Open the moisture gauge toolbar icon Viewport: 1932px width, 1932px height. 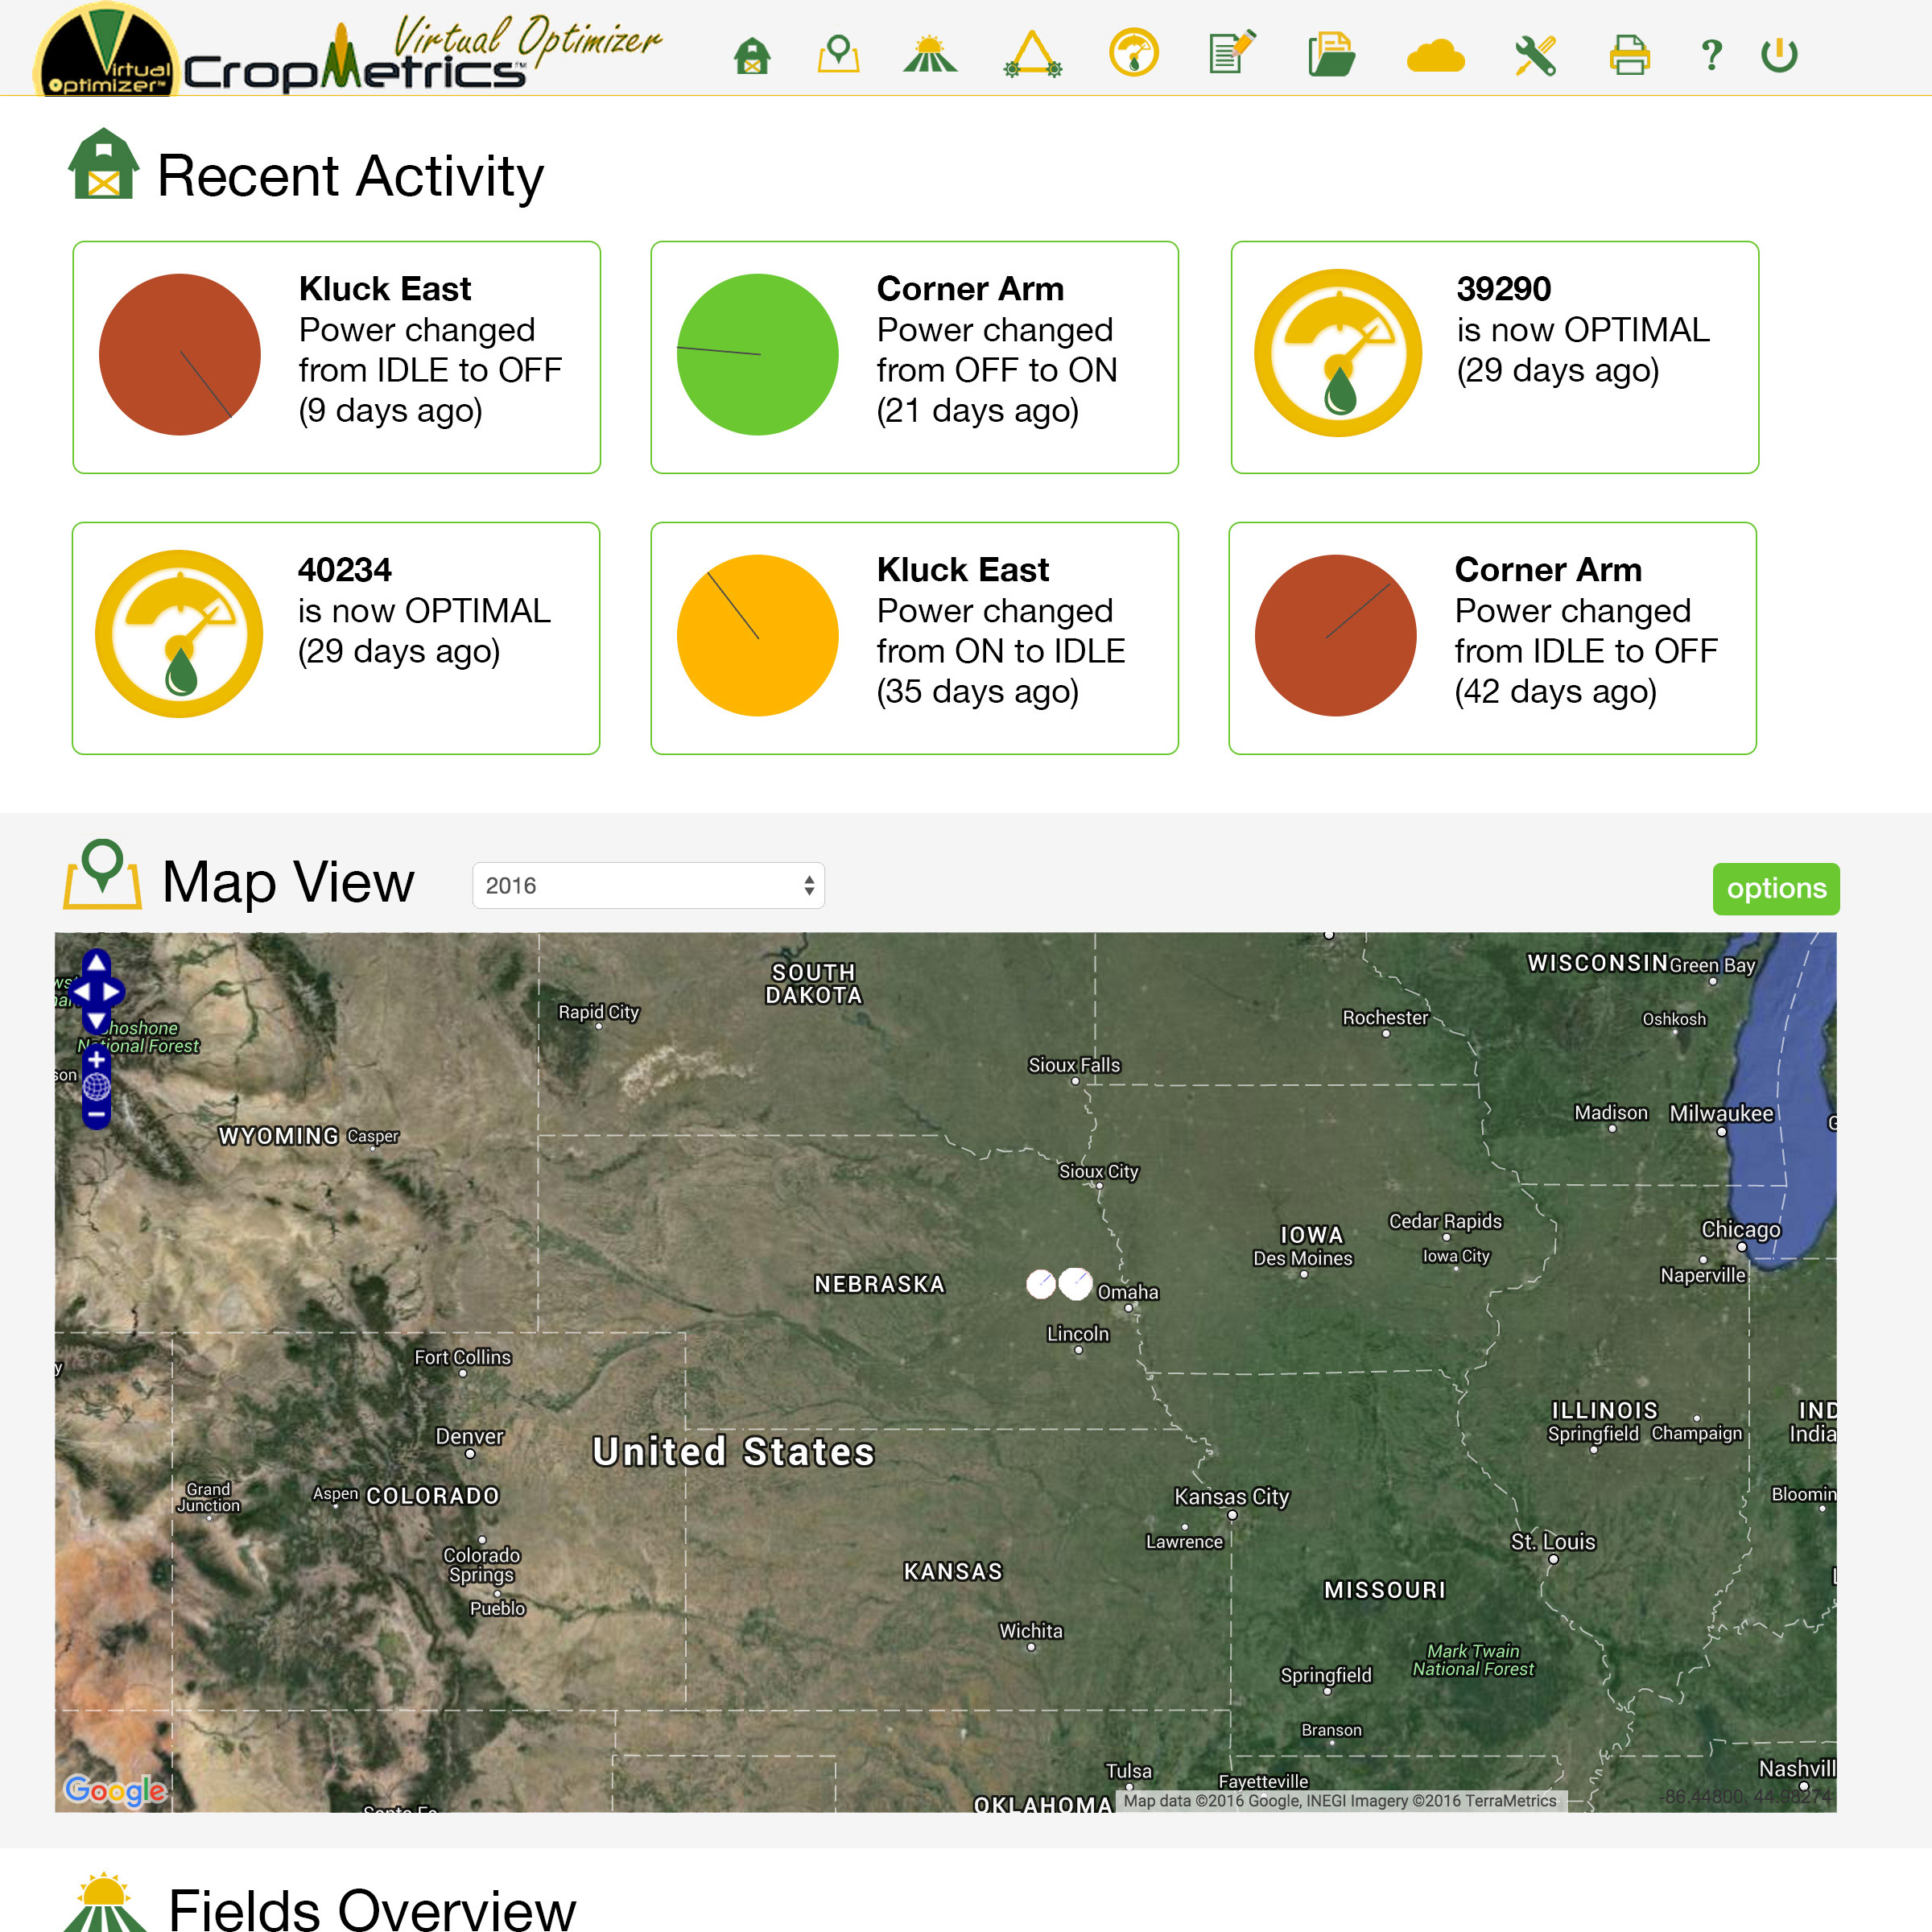pyautogui.click(x=1133, y=53)
